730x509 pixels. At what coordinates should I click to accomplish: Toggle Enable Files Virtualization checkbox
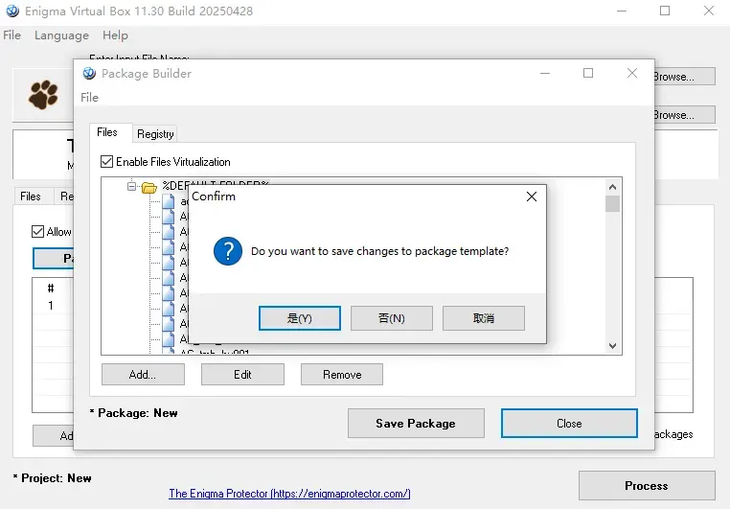pyautogui.click(x=106, y=162)
